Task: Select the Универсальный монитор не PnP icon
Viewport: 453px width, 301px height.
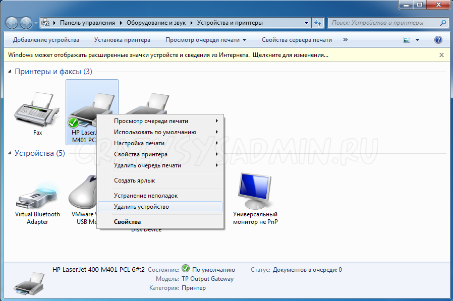Action: (255, 193)
